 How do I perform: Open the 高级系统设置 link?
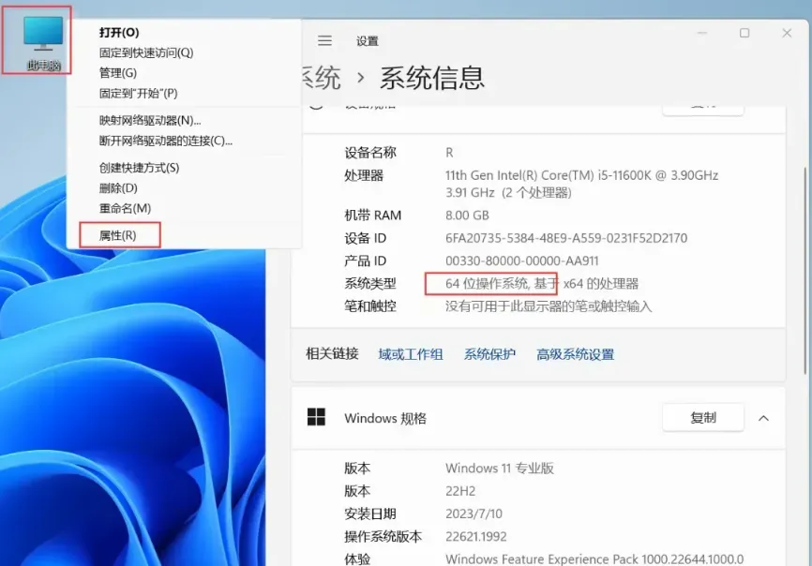[575, 354]
